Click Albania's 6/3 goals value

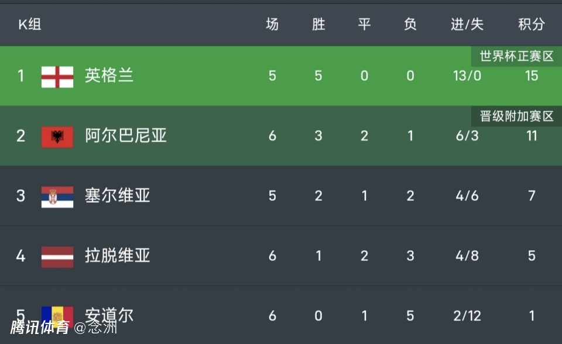click(x=467, y=136)
